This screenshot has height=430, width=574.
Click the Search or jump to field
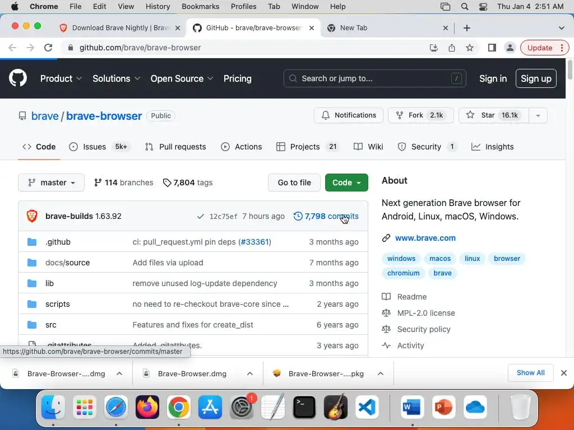coord(374,78)
